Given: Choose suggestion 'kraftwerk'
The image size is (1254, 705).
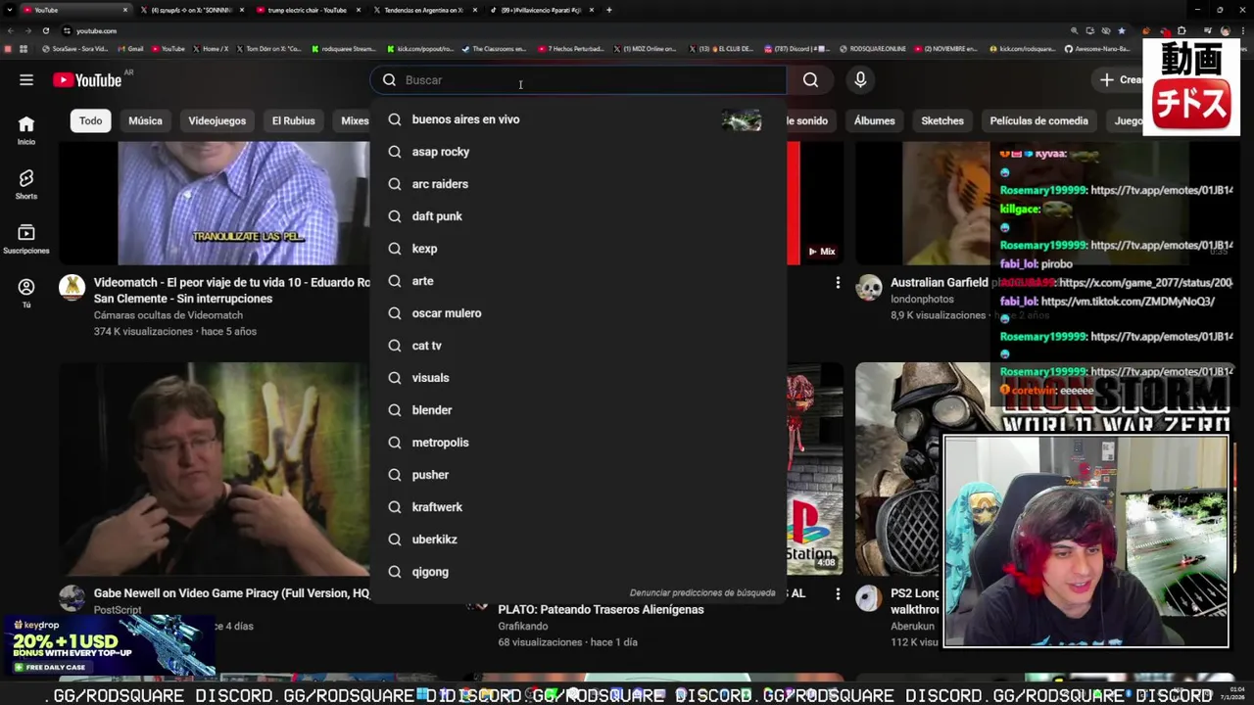Looking at the screenshot, I should coord(578,507).
